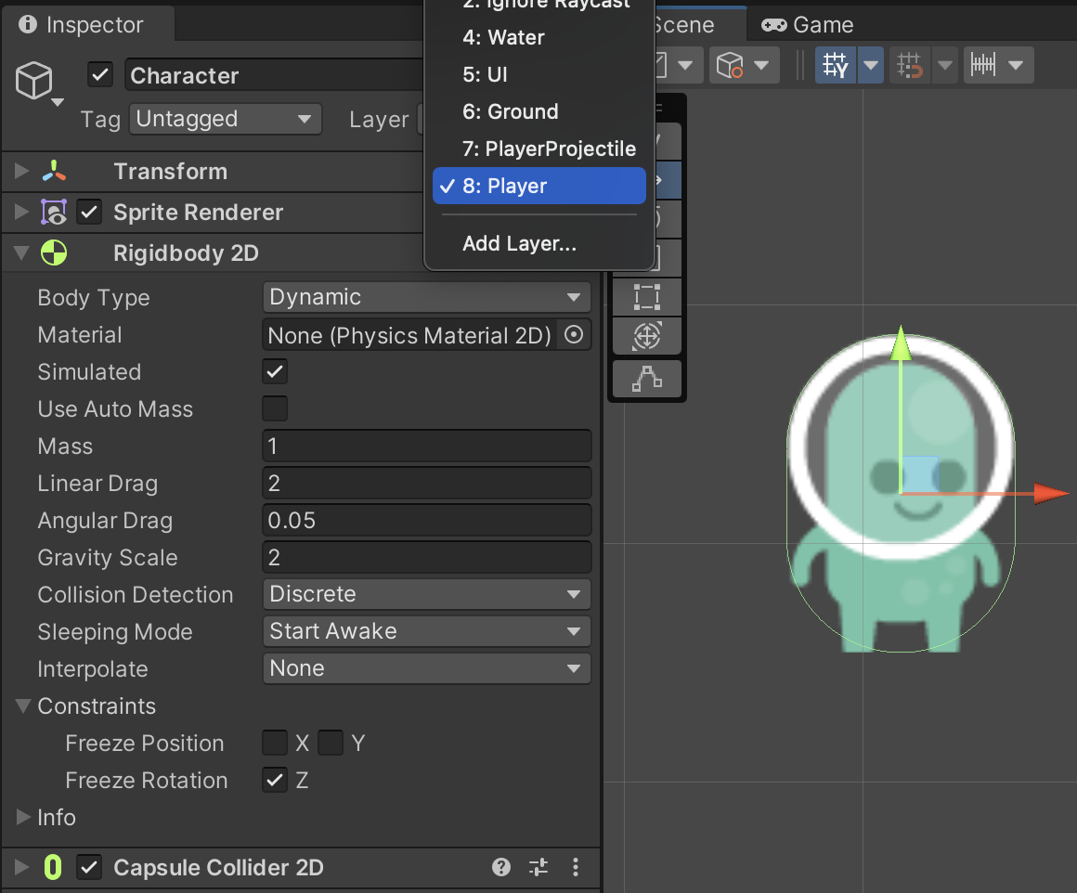Viewport: 1077px width, 893px height.
Task: Select the Inspector tab
Action: tap(82, 25)
